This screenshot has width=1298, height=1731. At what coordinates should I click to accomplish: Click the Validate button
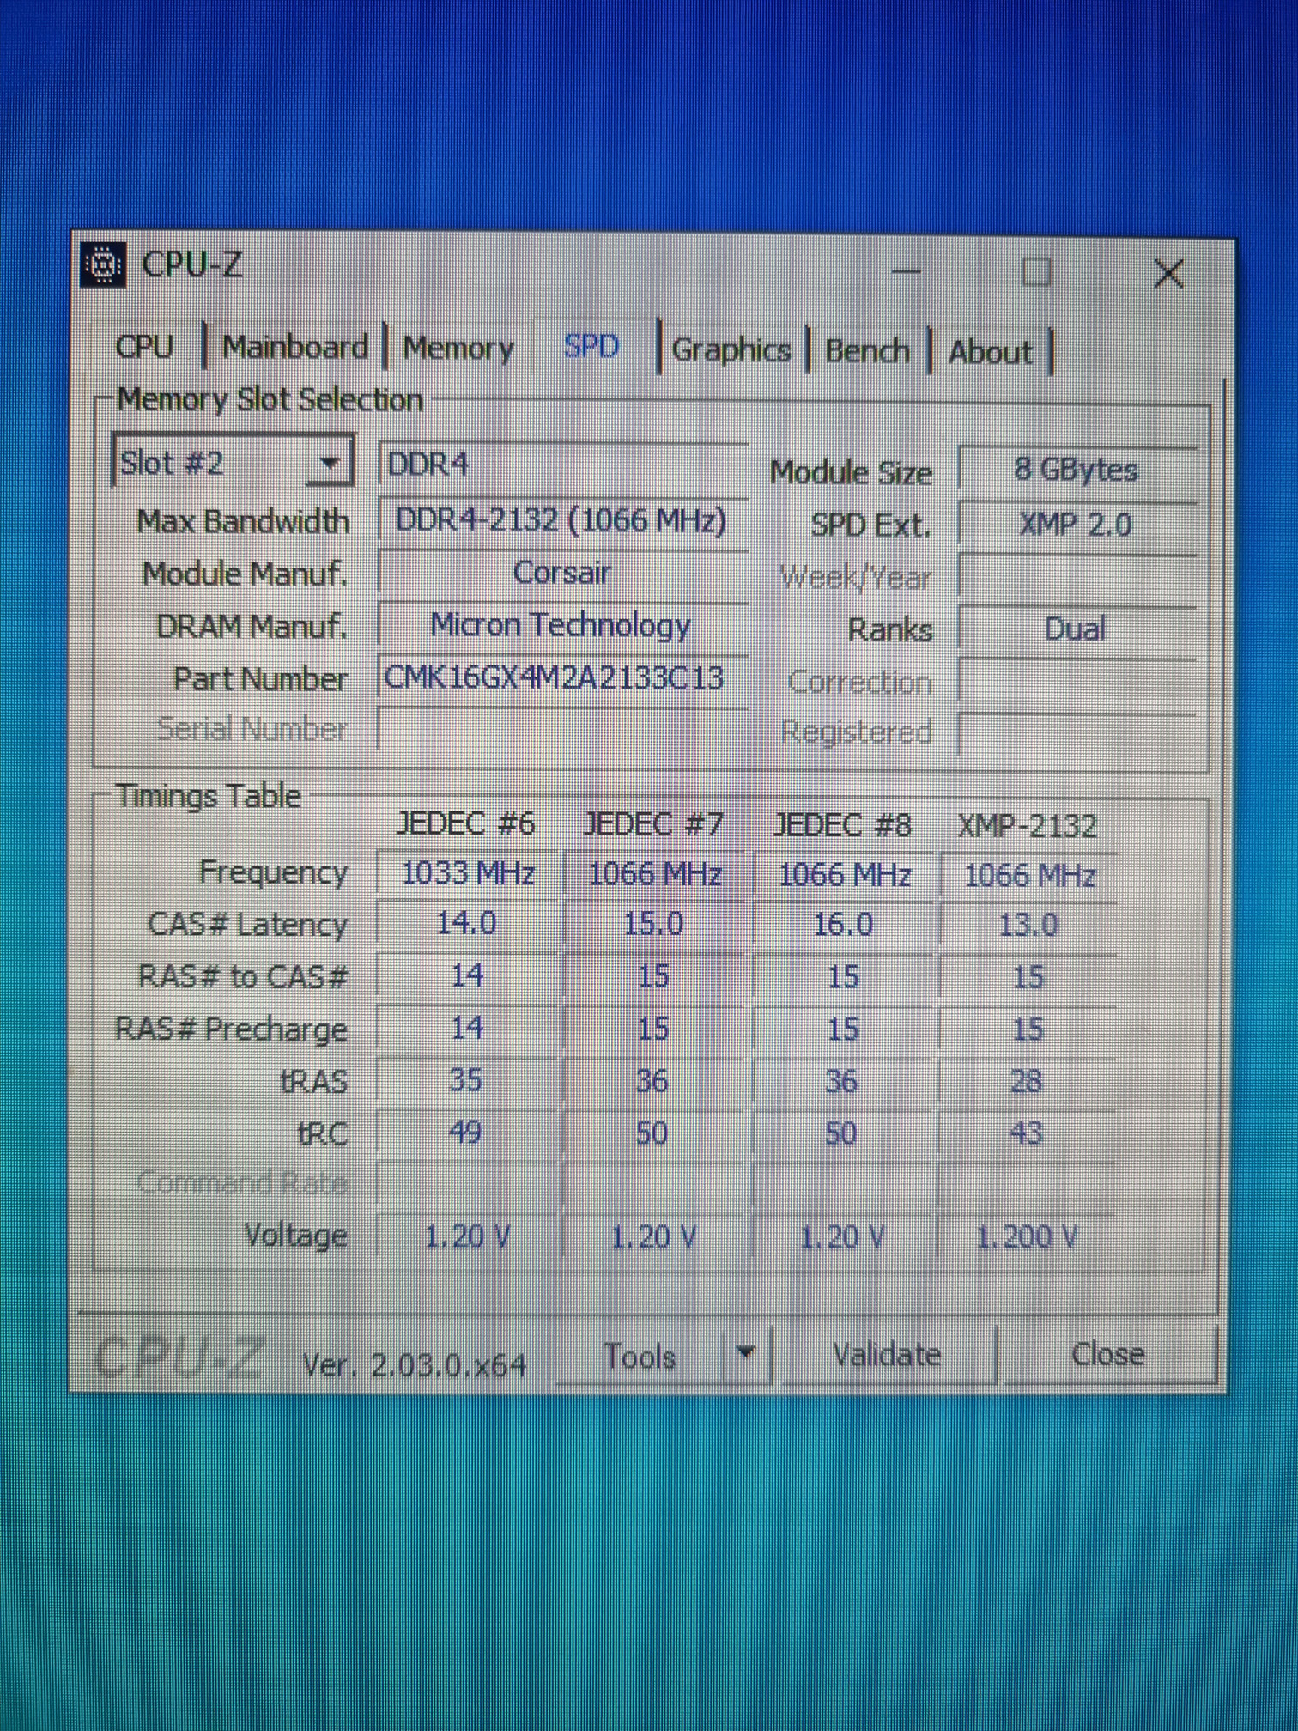tap(888, 1355)
